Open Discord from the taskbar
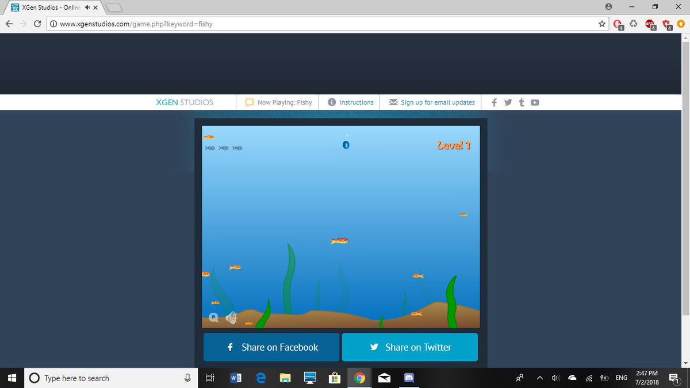The width and height of the screenshot is (690, 388). click(x=409, y=378)
